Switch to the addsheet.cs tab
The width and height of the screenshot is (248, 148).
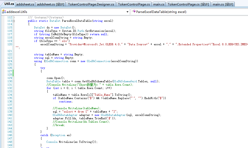25,4
